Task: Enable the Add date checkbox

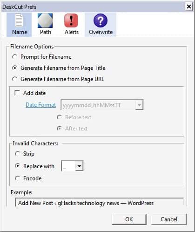Action: 17,93
